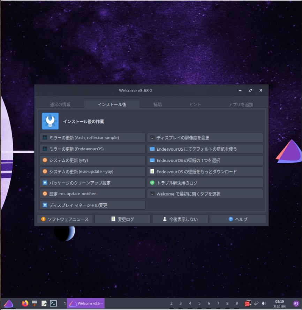
Task: Minimize the Welcome window
Action: [240, 90]
